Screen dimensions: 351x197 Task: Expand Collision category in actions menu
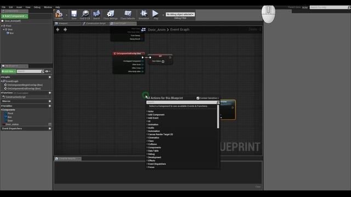click(147, 144)
